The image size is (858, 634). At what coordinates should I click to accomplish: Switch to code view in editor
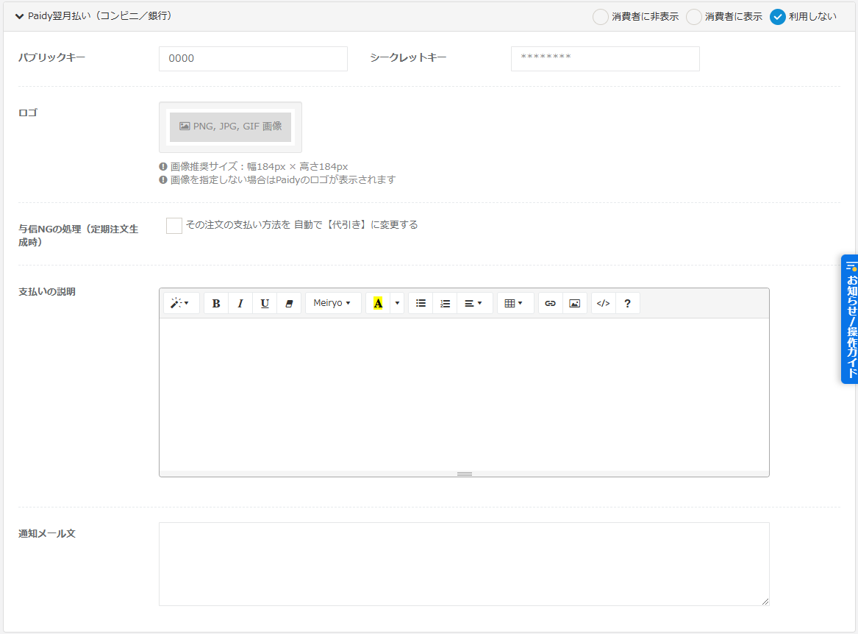(x=603, y=303)
